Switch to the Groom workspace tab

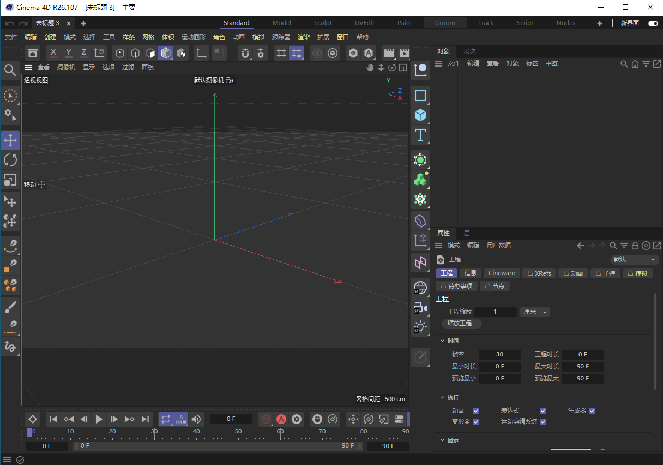(x=444, y=23)
